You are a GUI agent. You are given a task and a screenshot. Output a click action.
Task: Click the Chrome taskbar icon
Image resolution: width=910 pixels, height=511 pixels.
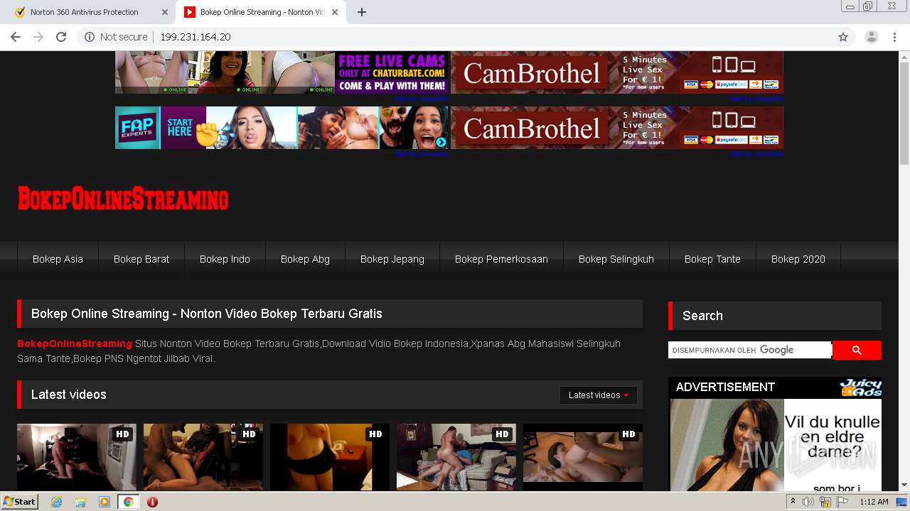[x=128, y=502]
